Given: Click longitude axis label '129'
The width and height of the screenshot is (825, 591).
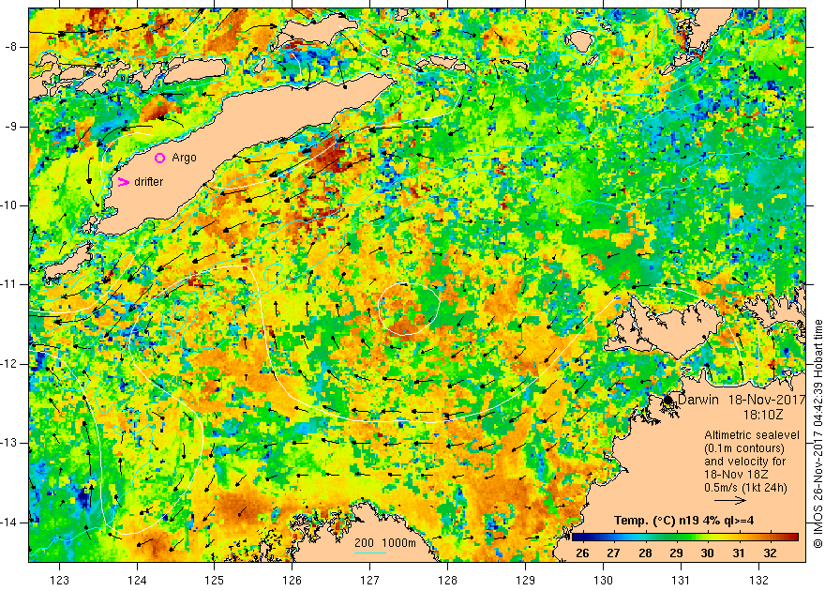Looking at the screenshot, I should coord(526,581).
